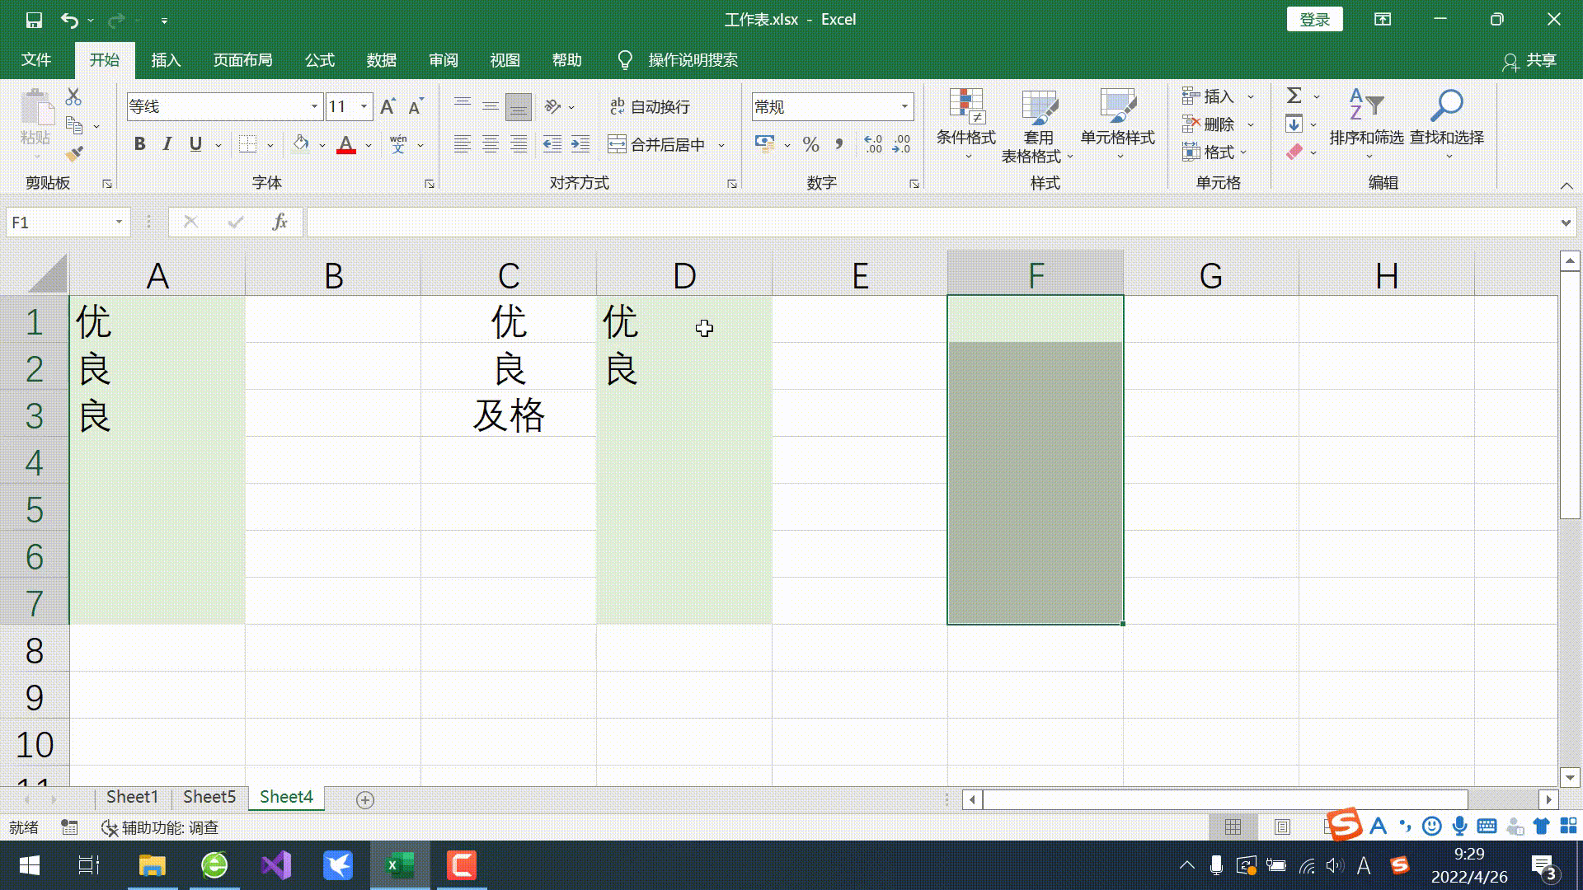The width and height of the screenshot is (1583, 890).
Task: Open Excel from the Windows taskbar
Action: [x=399, y=865]
